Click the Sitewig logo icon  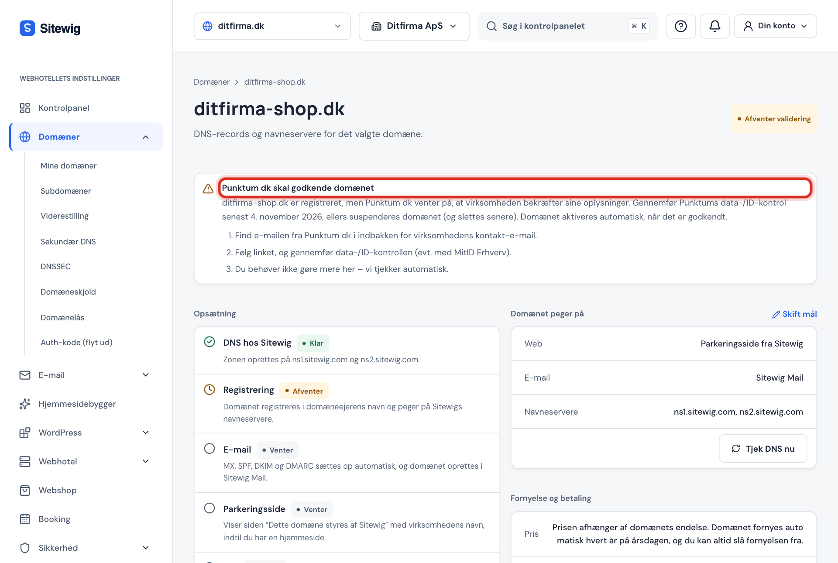click(27, 28)
